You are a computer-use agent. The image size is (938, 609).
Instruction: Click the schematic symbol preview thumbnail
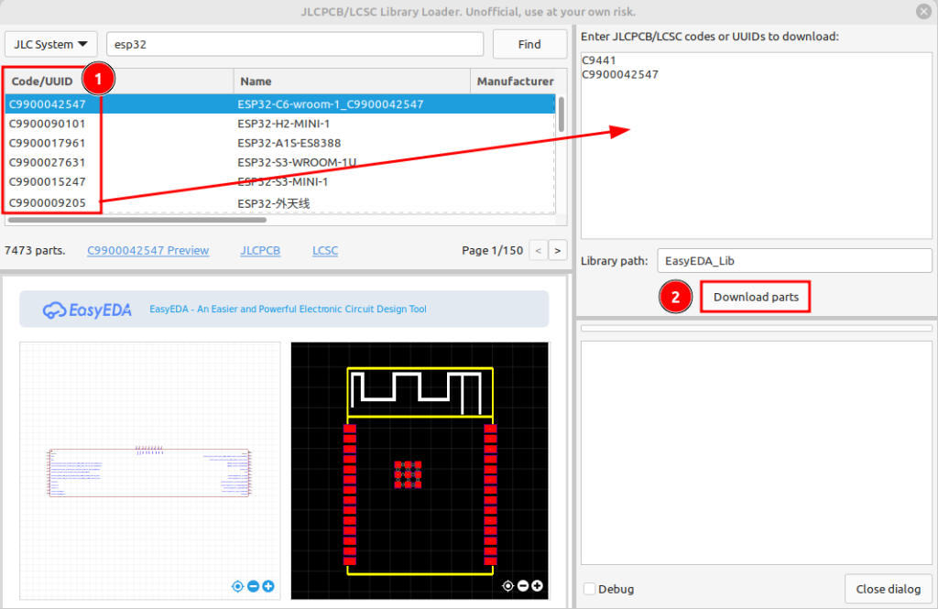tap(149, 471)
